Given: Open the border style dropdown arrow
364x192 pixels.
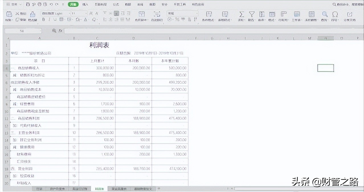Looking at the screenshot, I should coord(65,19).
